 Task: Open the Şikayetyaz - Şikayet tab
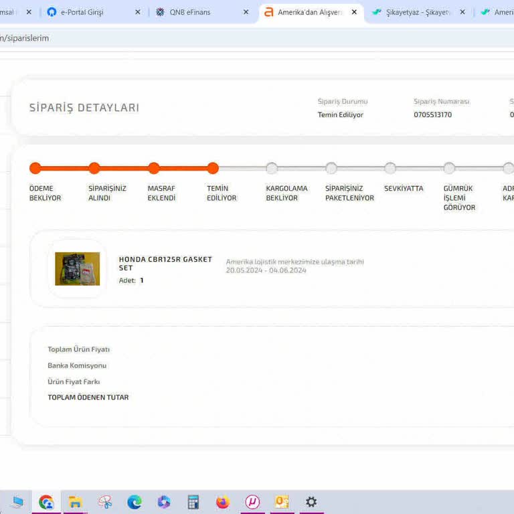(418, 13)
